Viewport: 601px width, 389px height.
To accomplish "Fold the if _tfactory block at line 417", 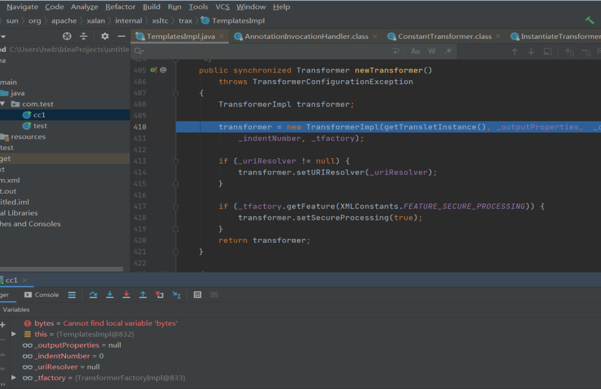I will click(176, 207).
